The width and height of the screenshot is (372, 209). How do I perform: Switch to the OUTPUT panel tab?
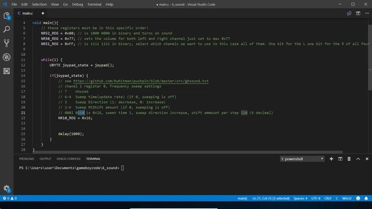(45, 158)
